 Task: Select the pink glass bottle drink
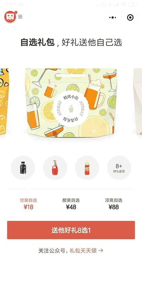click(x=55, y=168)
